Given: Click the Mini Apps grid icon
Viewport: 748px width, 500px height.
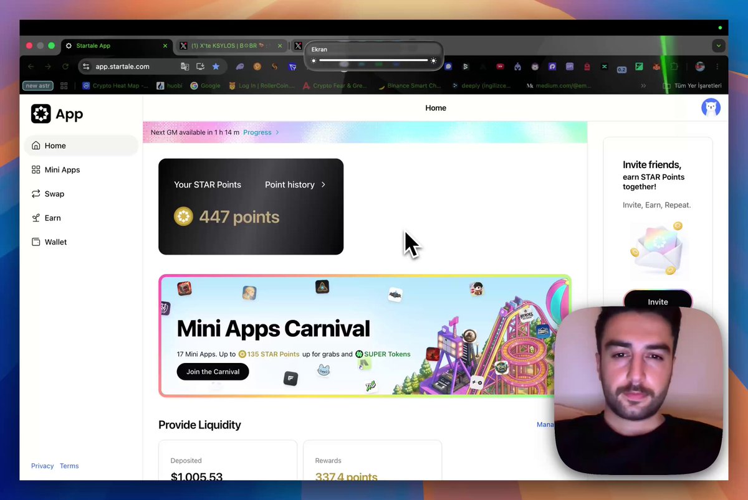Looking at the screenshot, I should pos(36,170).
